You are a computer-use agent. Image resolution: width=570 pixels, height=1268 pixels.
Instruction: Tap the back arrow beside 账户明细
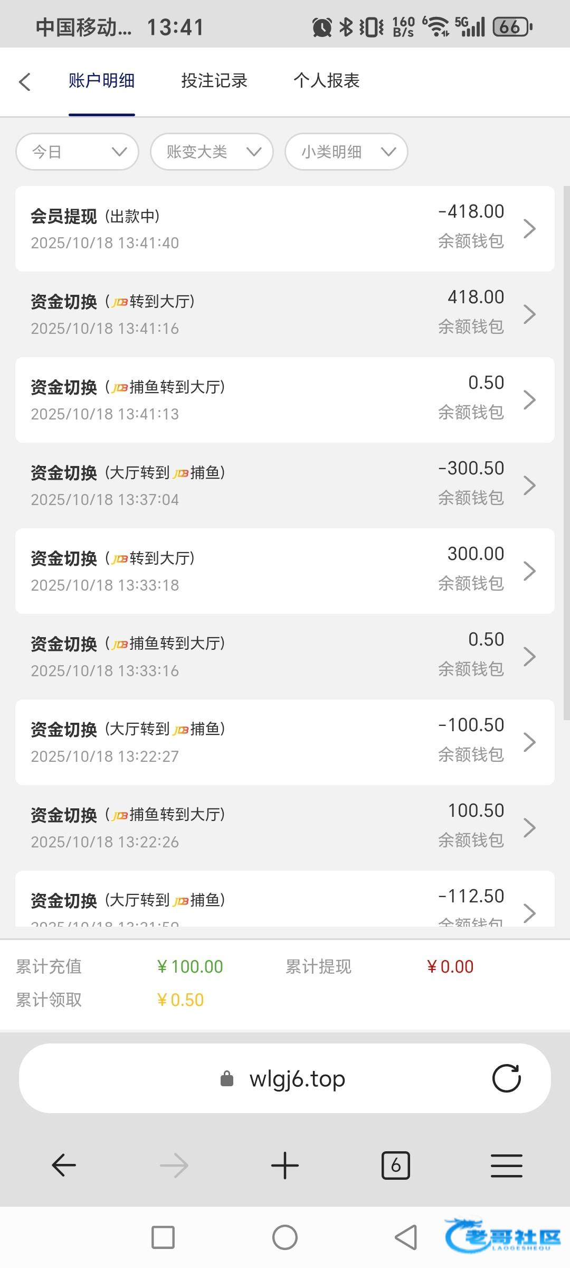click(25, 82)
